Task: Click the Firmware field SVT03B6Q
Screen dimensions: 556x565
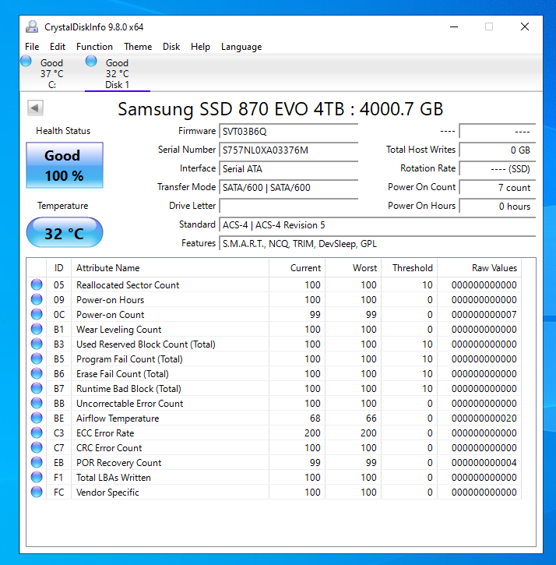Action: (288, 131)
